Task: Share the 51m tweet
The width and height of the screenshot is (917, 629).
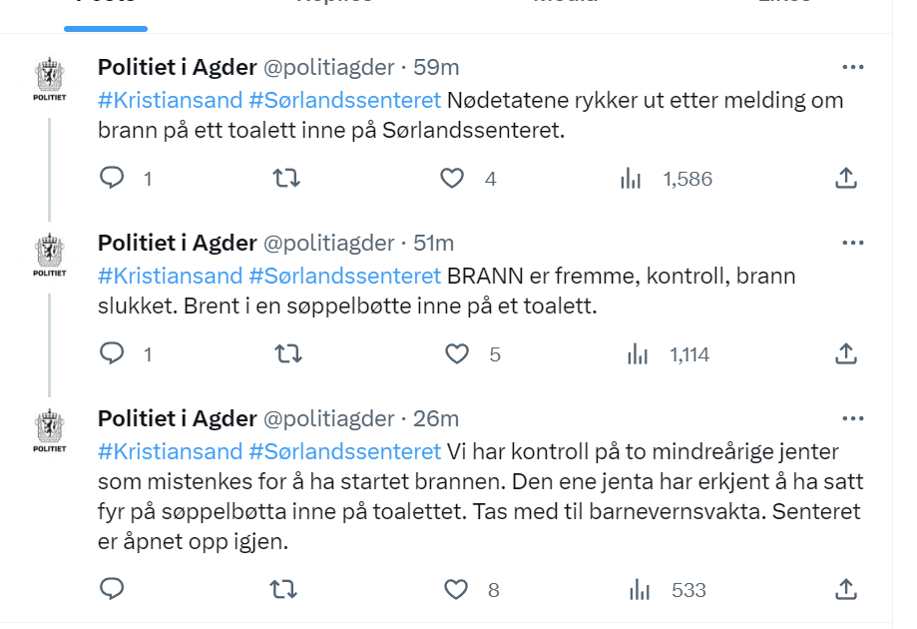Action: coord(845,353)
